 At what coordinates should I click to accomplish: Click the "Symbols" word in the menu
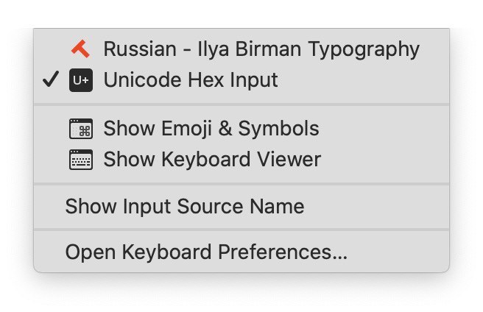(x=278, y=129)
